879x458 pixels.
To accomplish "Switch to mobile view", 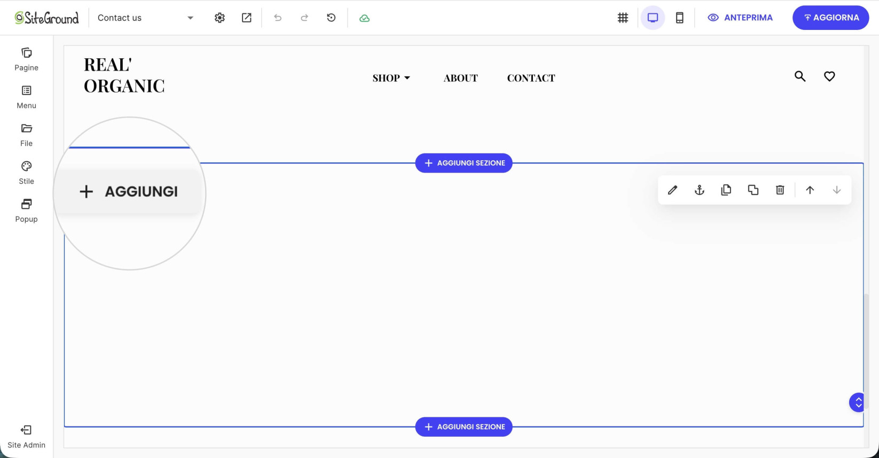I will coord(679,18).
